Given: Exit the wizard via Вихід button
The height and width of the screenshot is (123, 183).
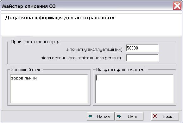Looking at the screenshot, I should click(x=165, y=116).
